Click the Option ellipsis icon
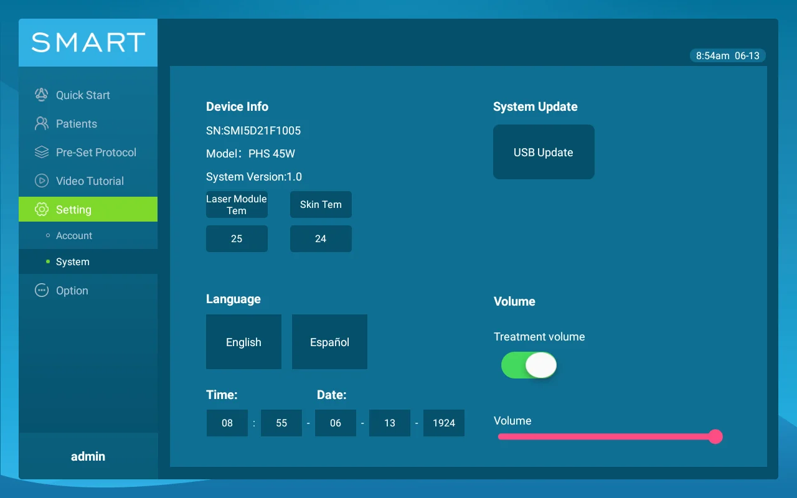 (41, 290)
